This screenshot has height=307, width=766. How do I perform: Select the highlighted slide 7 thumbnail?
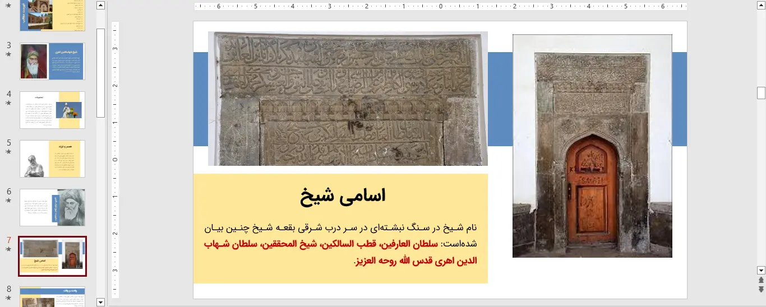[x=52, y=256]
